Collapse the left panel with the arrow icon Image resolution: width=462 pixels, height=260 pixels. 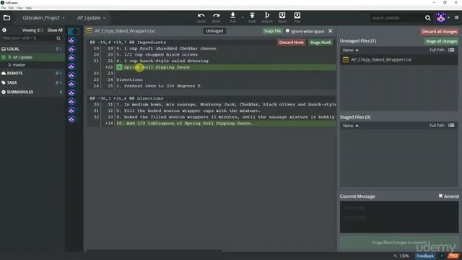coord(4,30)
